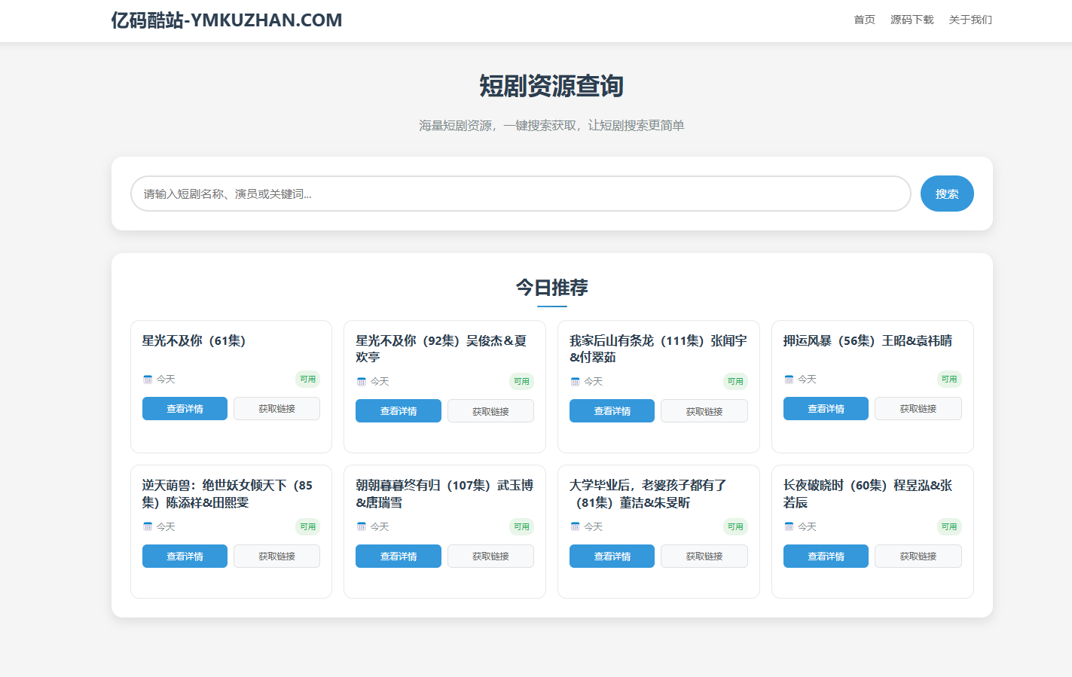Image resolution: width=1072 pixels, height=677 pixels.
Task: Click the calendar icon on 押运风暴 card
Action: [x=789, y=379]
